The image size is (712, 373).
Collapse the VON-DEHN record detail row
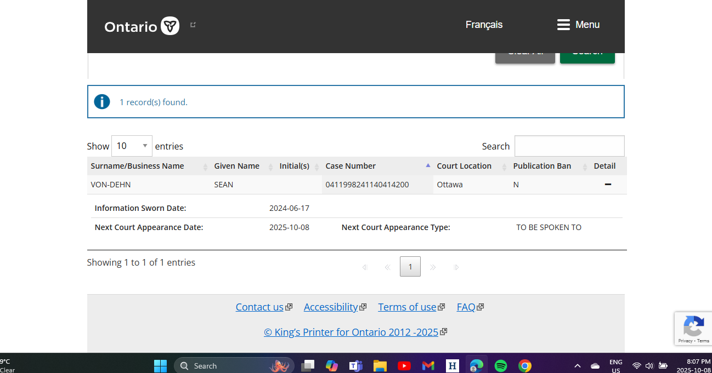coord(607,185)
